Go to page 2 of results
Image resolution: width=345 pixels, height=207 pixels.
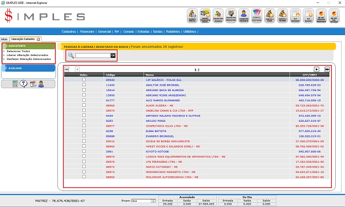(x=199, y=70)
